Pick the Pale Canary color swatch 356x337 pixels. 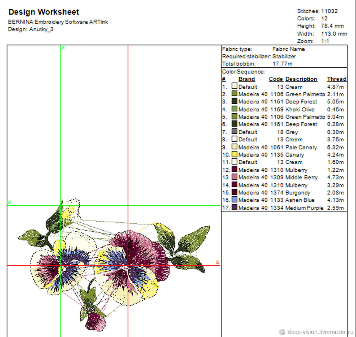pyautogui.click(x=234, y=146)
